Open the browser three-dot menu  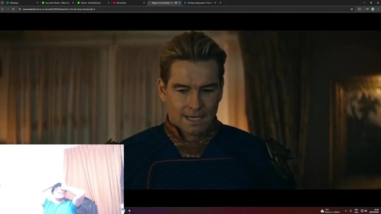pyautogui.click(x=378, y=9)
